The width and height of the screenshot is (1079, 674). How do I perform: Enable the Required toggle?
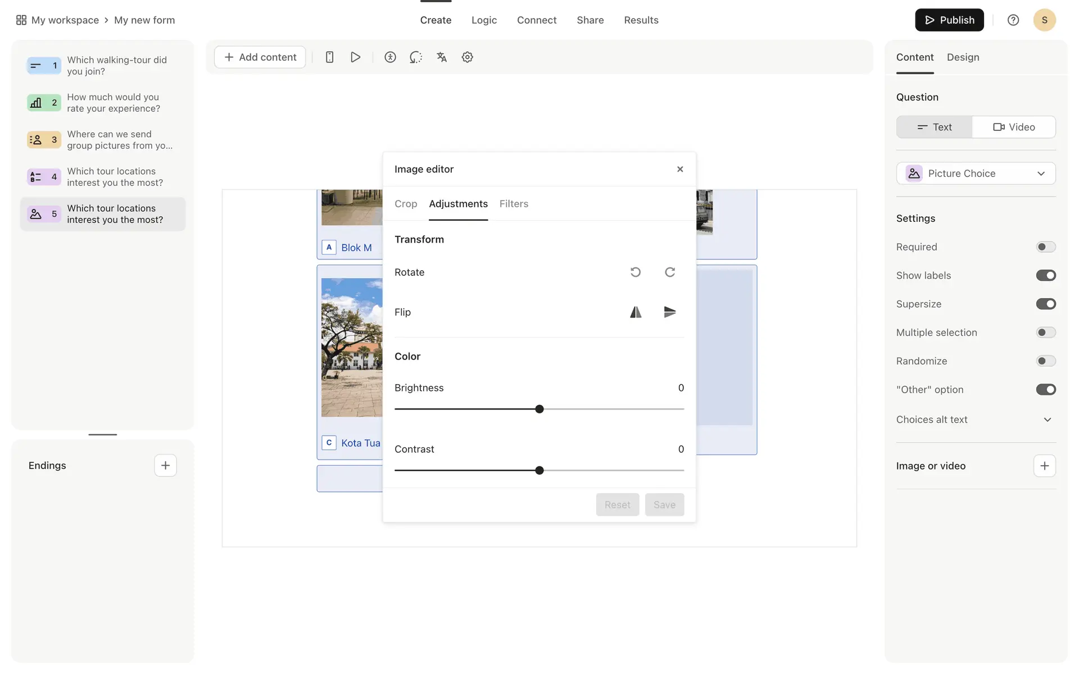pyautogui.click(x=1045, y=247)
